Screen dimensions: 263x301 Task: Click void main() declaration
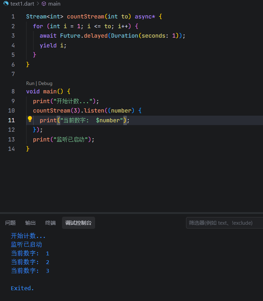coord(45,91)
